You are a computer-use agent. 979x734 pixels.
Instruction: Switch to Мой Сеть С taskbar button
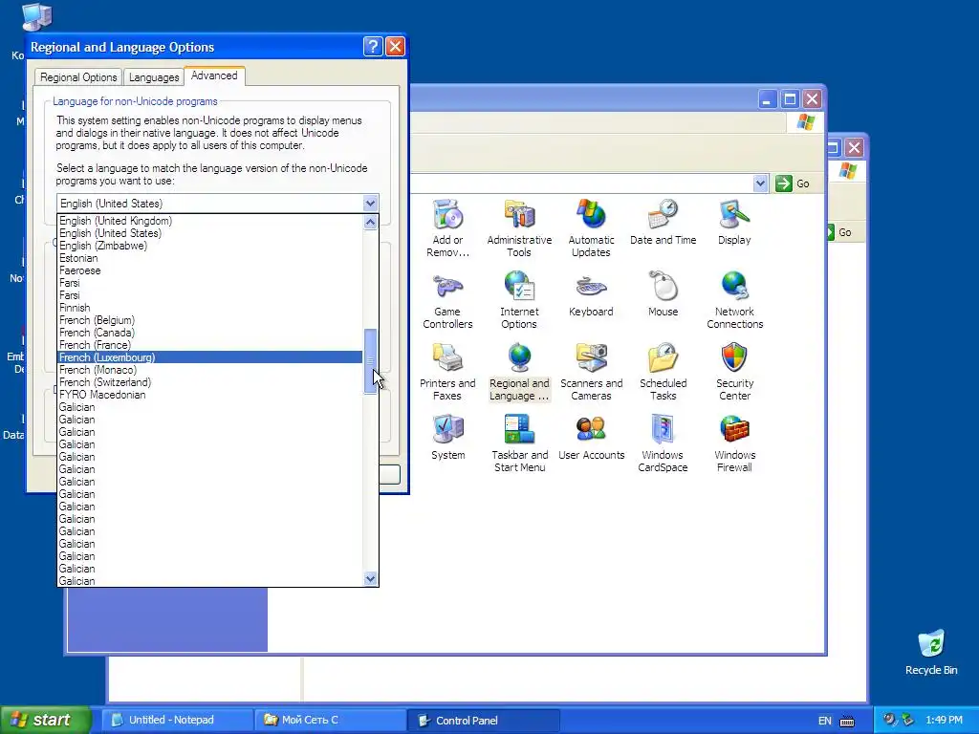[330, 721]
